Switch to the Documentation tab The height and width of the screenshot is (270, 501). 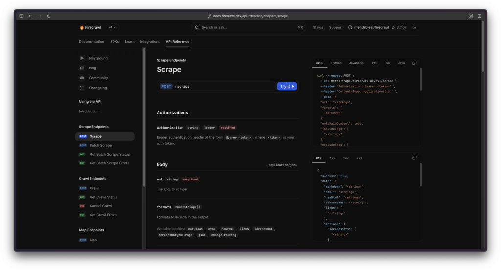91,42
